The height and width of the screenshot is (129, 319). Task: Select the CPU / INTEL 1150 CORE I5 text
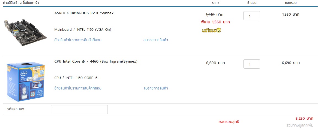tap(76, 78)
